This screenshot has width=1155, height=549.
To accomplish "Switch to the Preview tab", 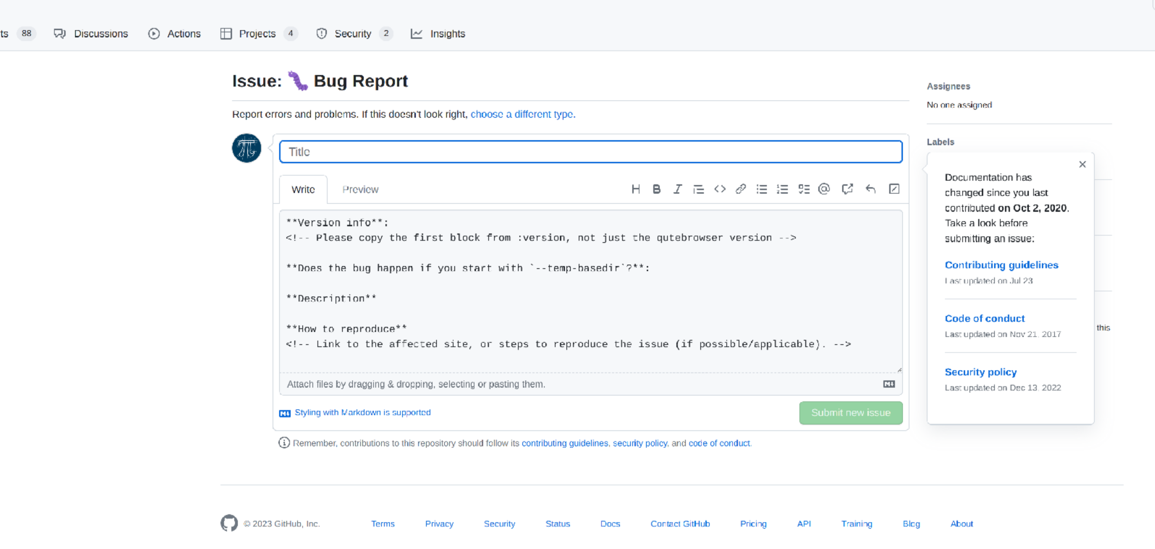I will click(x=360, y=189).
